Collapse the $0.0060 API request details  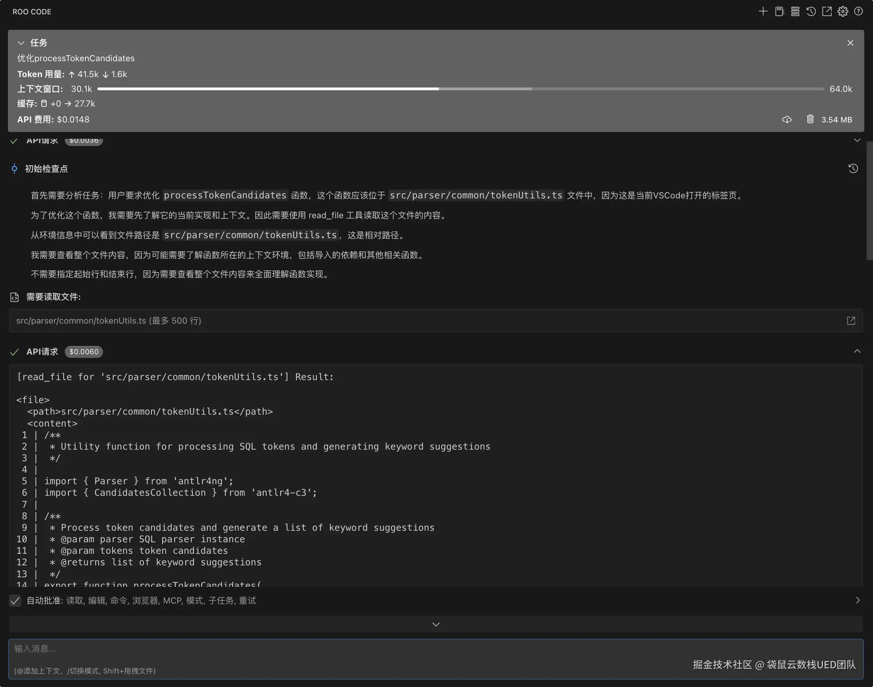point(857,351)
